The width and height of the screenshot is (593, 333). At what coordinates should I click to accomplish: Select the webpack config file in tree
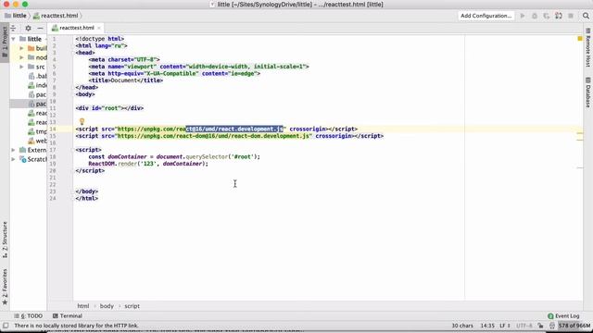[x=37, y=141]
